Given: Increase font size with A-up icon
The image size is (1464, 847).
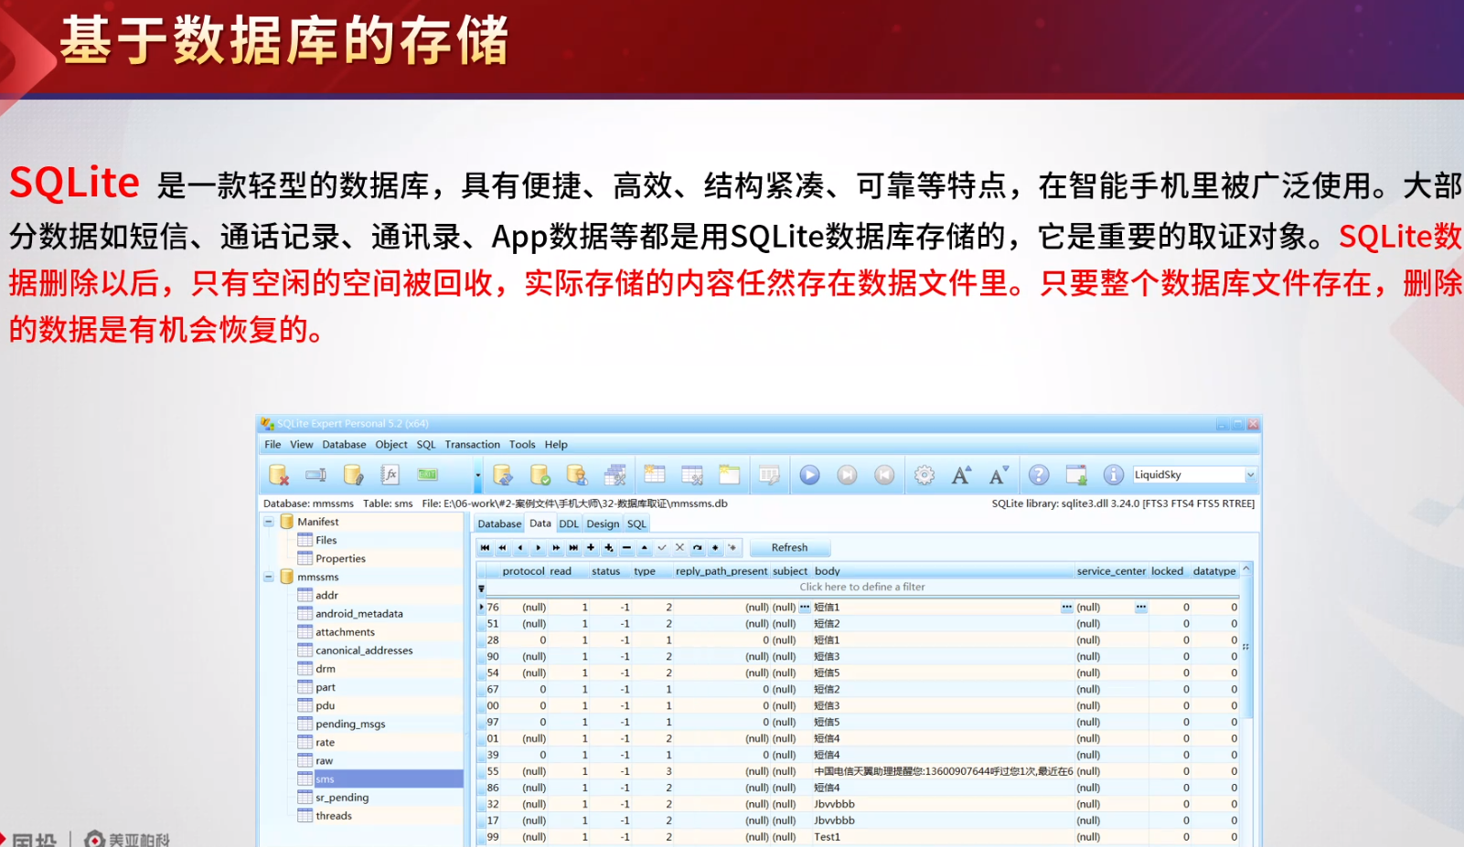Looking at the screenshot, I should point(961,475).
